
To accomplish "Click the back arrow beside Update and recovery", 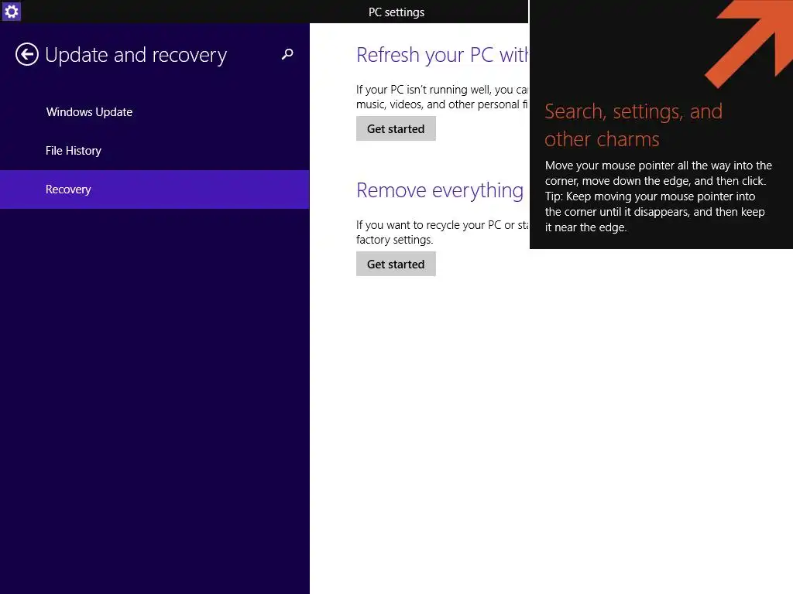I will click(x=27, y=55).
